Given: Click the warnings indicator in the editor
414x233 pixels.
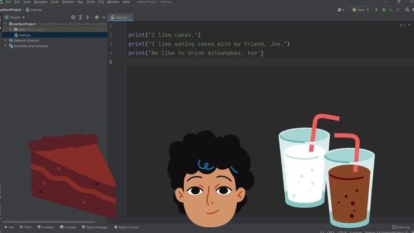Looking at the screenshot, I should 402,25.
